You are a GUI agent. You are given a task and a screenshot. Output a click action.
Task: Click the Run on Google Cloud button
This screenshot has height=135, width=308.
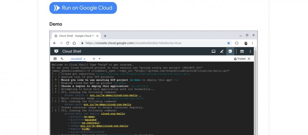pyautogui.click(x=83, y=8)
